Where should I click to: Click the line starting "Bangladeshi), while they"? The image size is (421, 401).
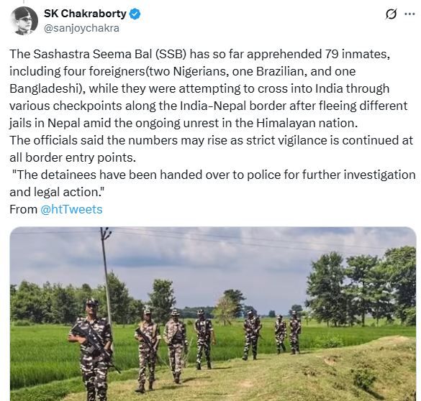point(199,88)
